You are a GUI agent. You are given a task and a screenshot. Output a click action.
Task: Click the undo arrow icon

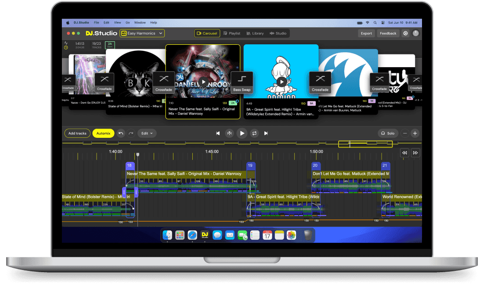pyautogui.click(x=121, y=133)
